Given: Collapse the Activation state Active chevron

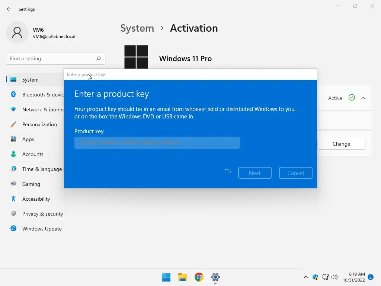Looking at the screenshot, I should 363,98.
